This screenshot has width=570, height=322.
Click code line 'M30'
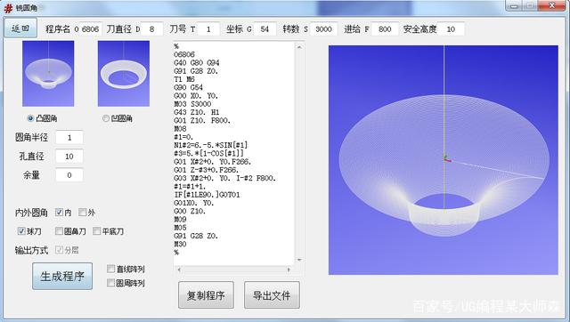[x=180, y=245]
